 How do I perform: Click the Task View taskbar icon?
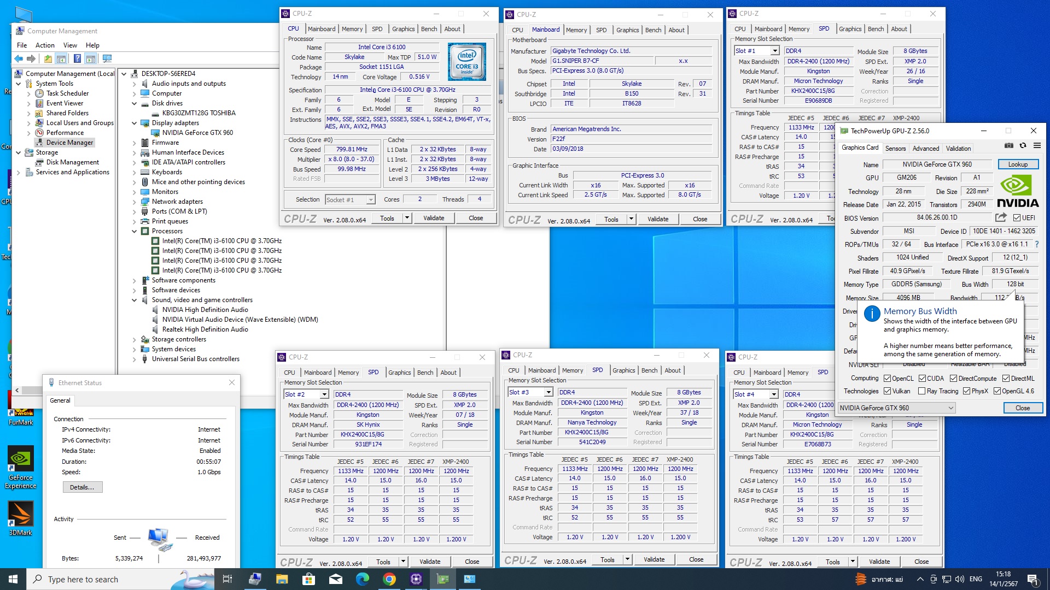click(227, 579)
